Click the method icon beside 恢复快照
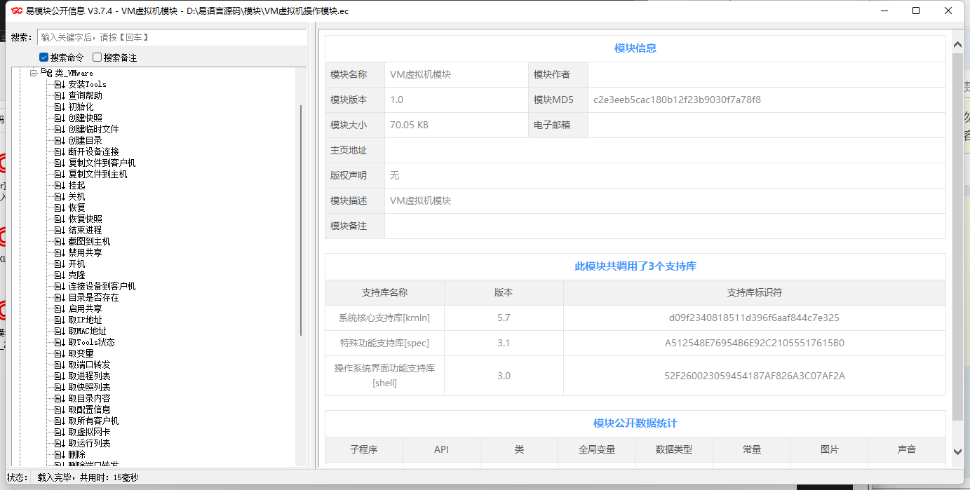The height and width of the screenshot is (490, 970). (60, 219)
